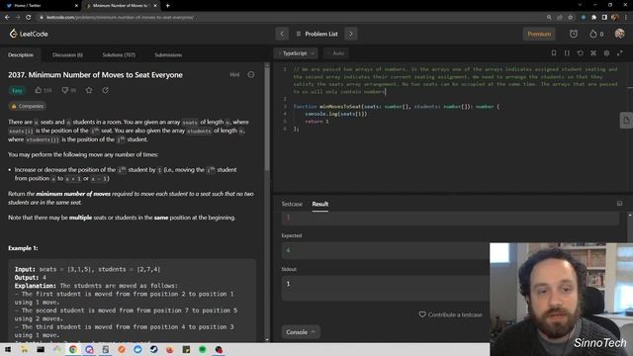Switch to the Description tab

point(21,55)
